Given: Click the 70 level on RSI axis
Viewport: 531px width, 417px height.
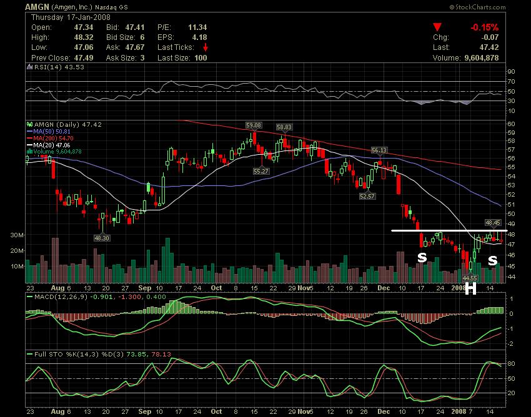Looking at the screenshot, I should [x=512, y=82].
